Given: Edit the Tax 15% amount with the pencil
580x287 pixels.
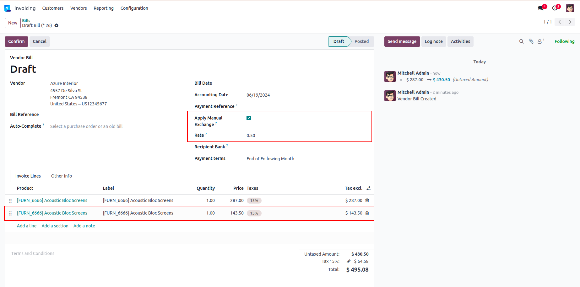Looking at the screenshot, I should [349, 261].
